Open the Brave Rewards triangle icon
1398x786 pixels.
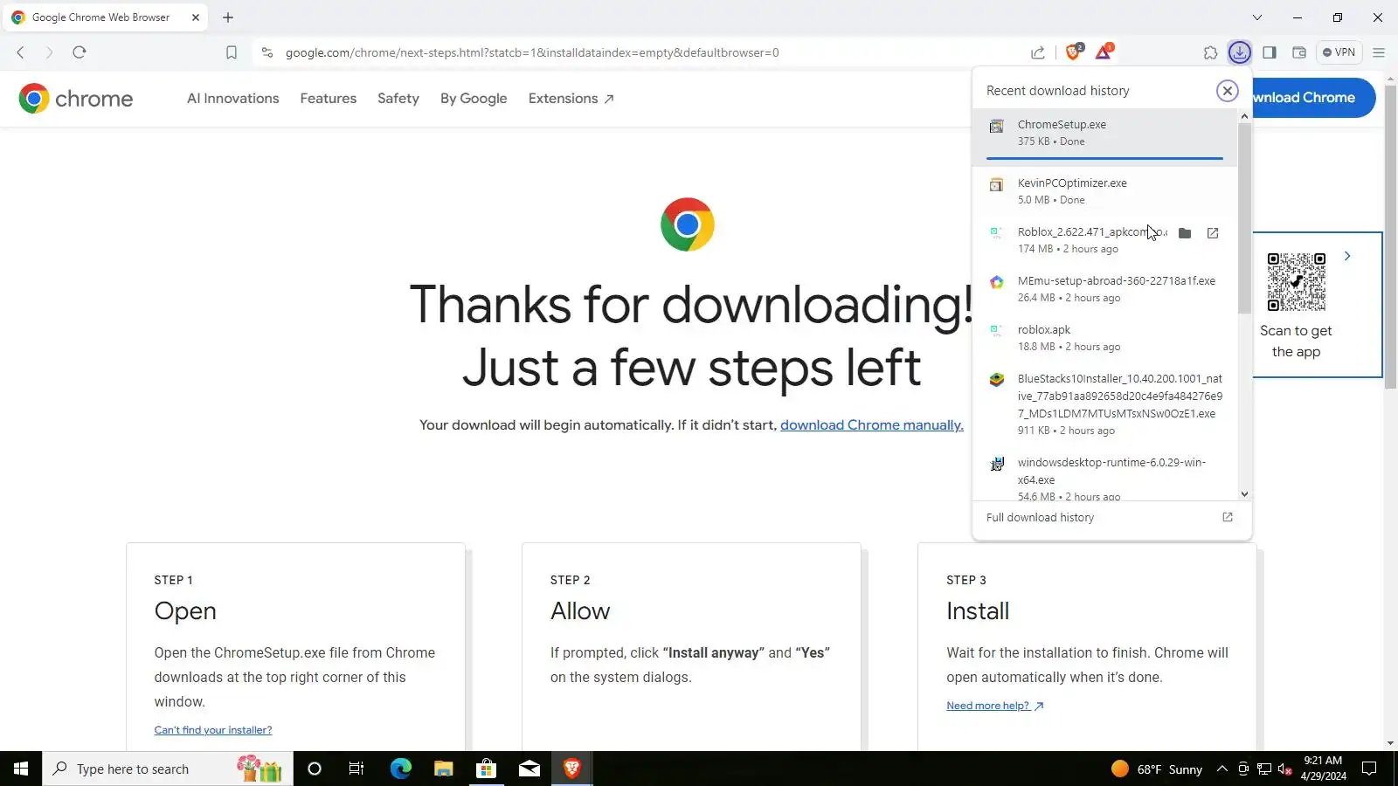(1104, 52)
